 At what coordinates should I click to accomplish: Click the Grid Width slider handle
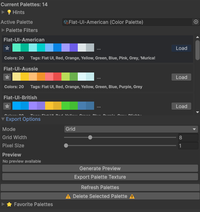pyautogui.click(x=90, y=138)
